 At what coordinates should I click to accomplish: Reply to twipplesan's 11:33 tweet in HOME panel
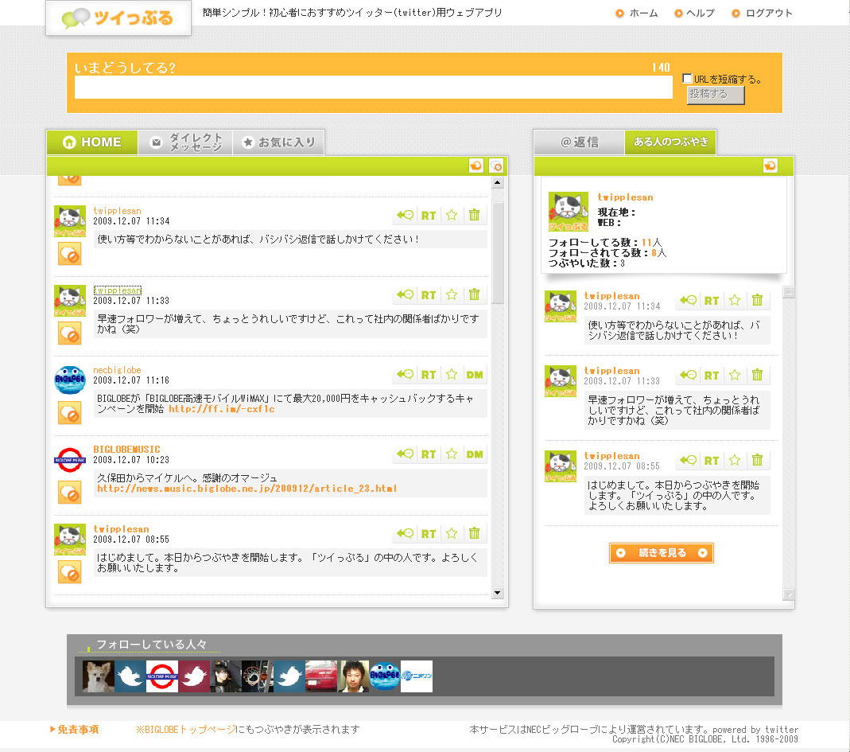(405, 295)
